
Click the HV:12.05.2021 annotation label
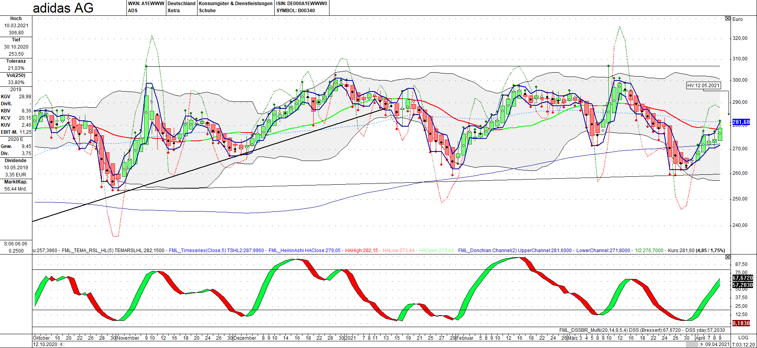click(x=703, y=86)
